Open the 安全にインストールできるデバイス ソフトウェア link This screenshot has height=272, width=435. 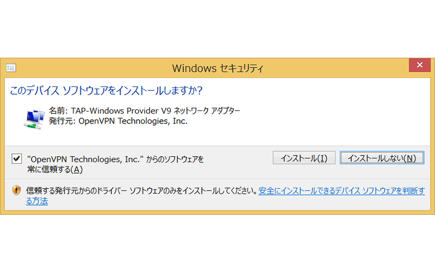[341, 191]
